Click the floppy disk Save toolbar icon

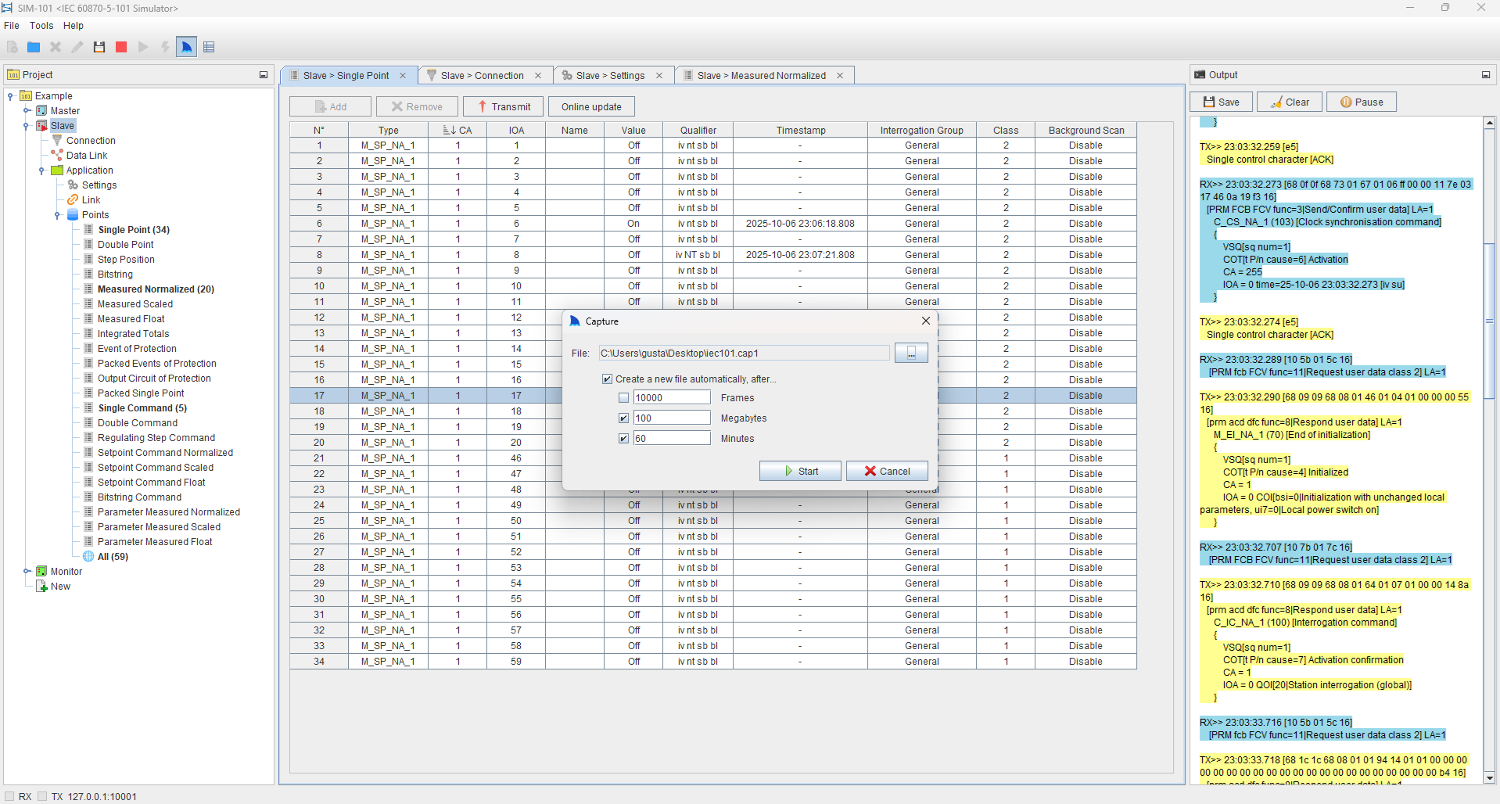coord(99,47)
